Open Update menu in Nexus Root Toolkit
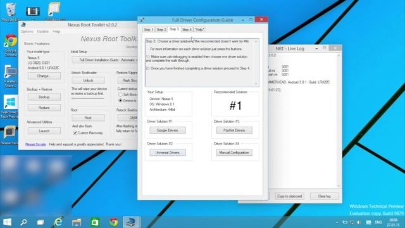The width and height of the screenshot is (405, 228). [x=43, y=32]
